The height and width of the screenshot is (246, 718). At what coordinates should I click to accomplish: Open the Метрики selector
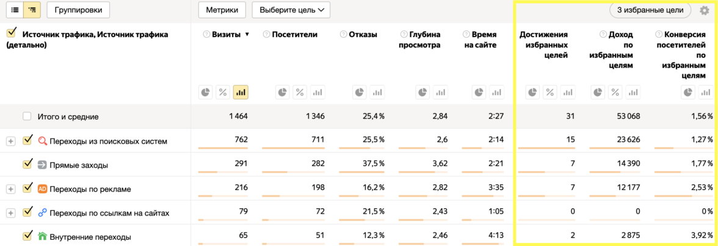[x=222, y=10]
